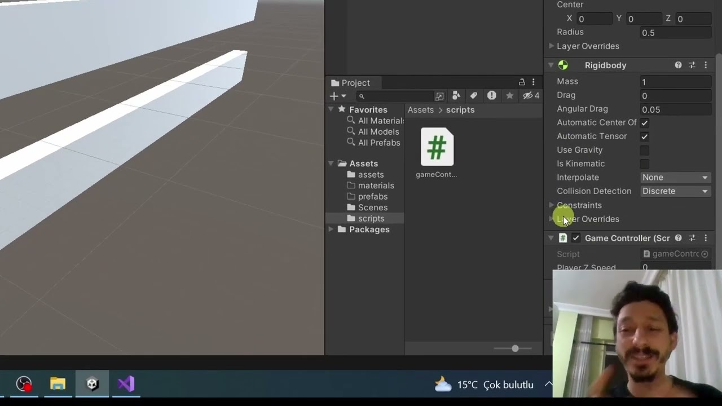Click the open-search-window icon beside Project search
The image size is (722, 406).
439,96
